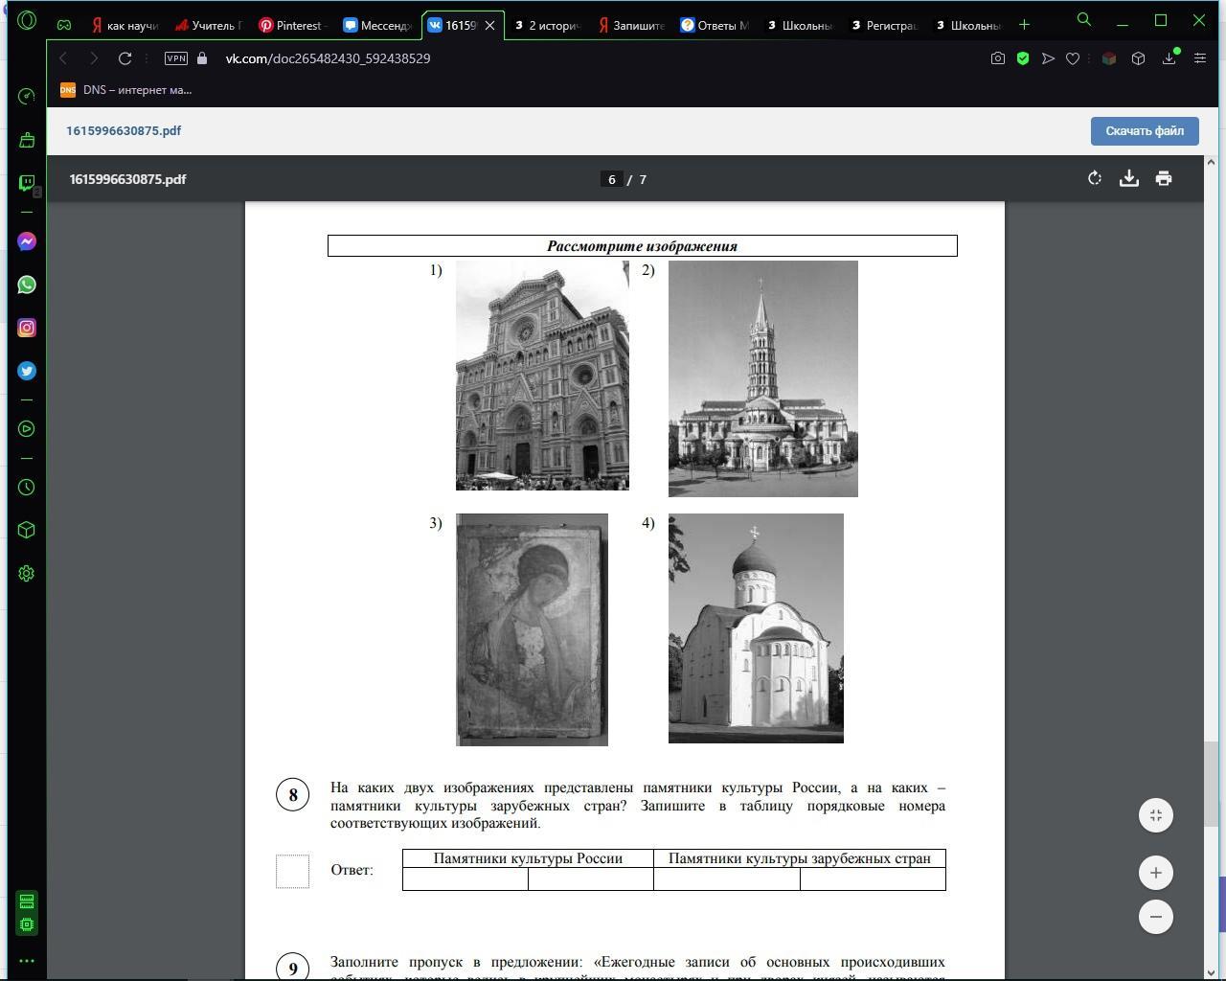1226x981 pixels.
Task: Rotate the PDF document clockwise
Action: pyautogui.click(x=1095, y=178)
